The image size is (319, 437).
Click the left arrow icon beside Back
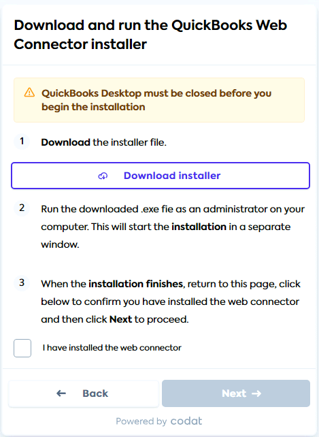(x=61, y=393)
